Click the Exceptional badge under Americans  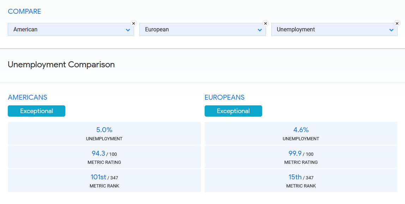pyautogui.click(x=36, y=111)
